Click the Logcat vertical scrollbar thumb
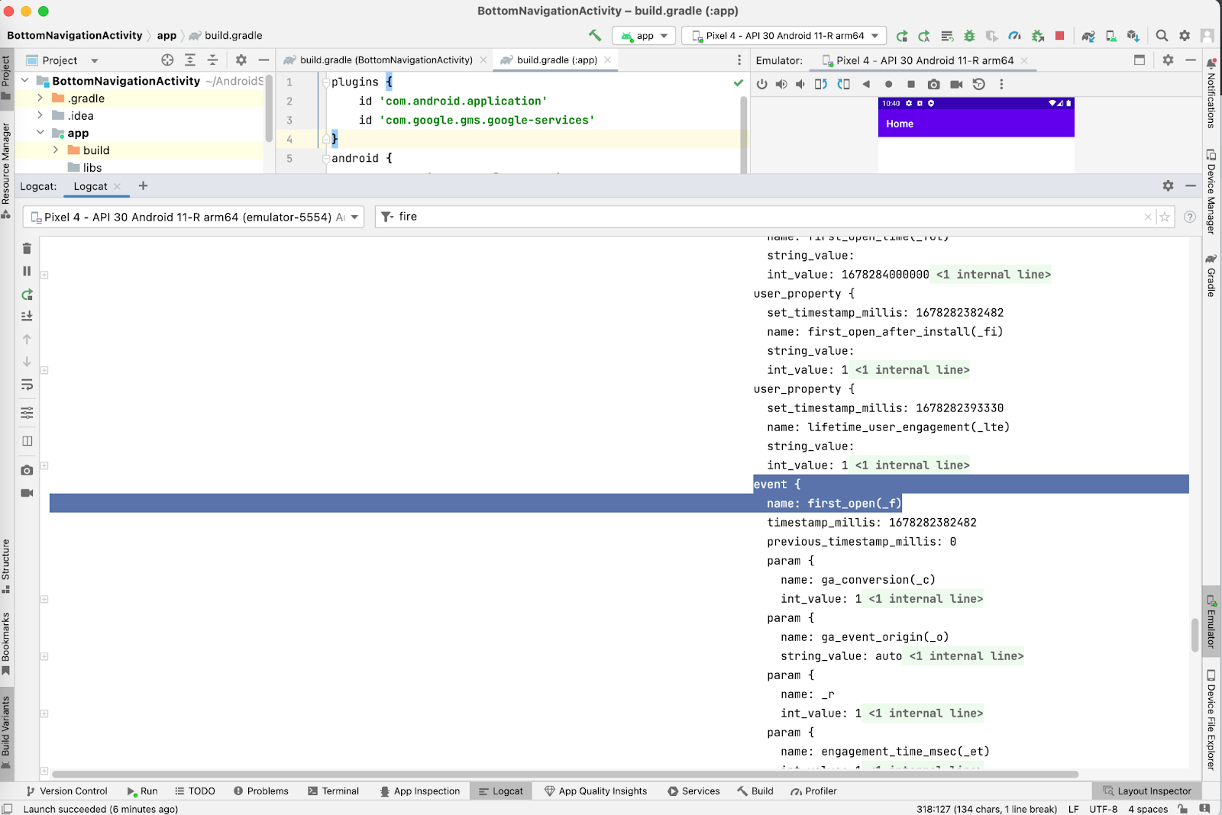This screenshot has height=815, width=1222. (1195, 635)
